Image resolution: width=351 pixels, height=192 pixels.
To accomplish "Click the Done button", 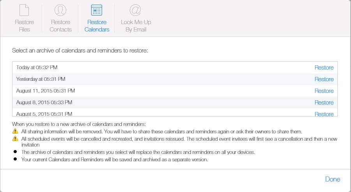I will 333,179.
